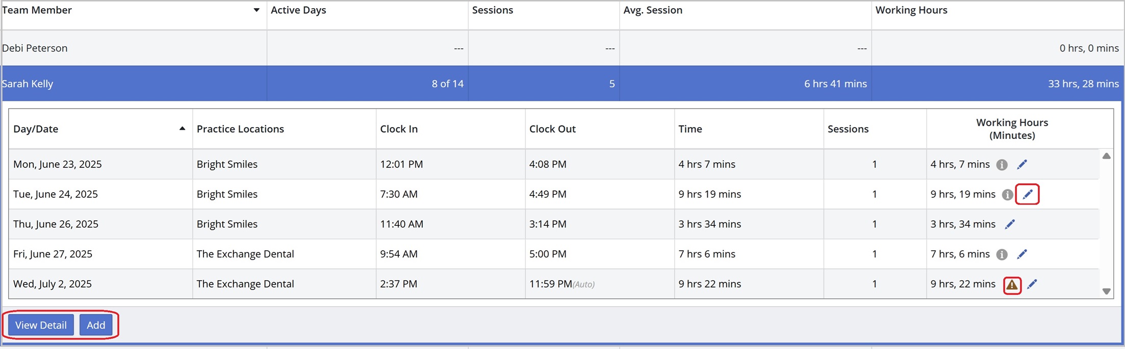Click the info icon for June 23 row
The width and height of the screenshot is (1125, 349).
(x=1002, y=165)
